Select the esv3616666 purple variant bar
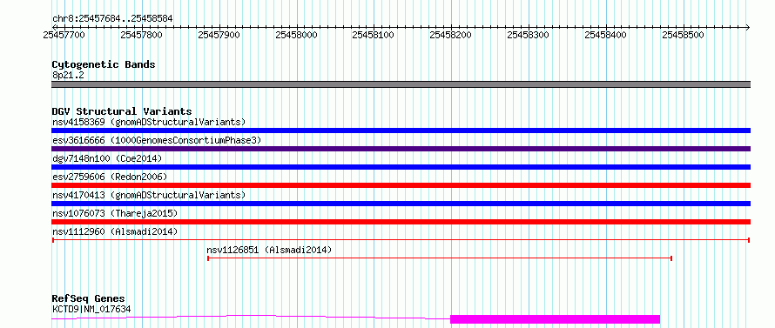The width and height of the screenshot is (775, 328). 401,149
